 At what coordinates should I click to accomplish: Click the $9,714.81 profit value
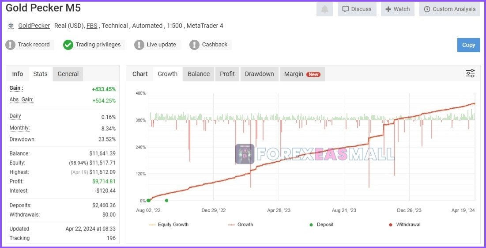(104, 182)
